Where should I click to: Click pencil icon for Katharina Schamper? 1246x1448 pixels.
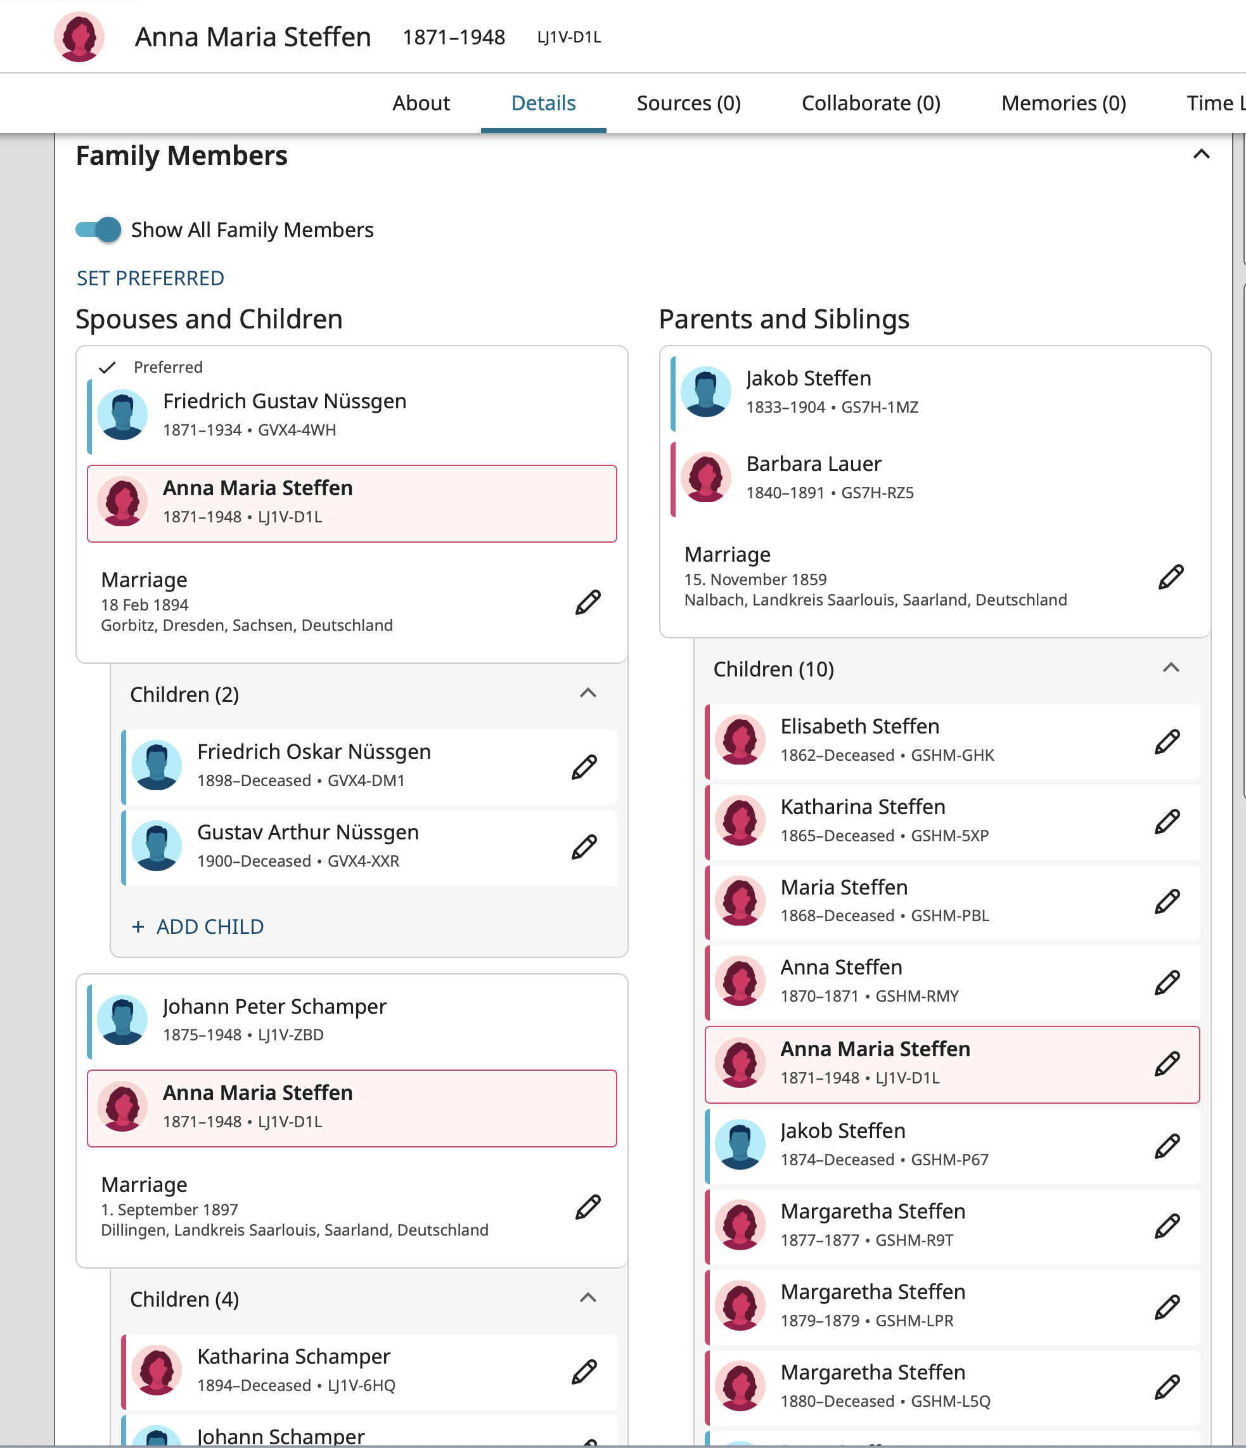pyautogui.click(x=584, y=1371)
